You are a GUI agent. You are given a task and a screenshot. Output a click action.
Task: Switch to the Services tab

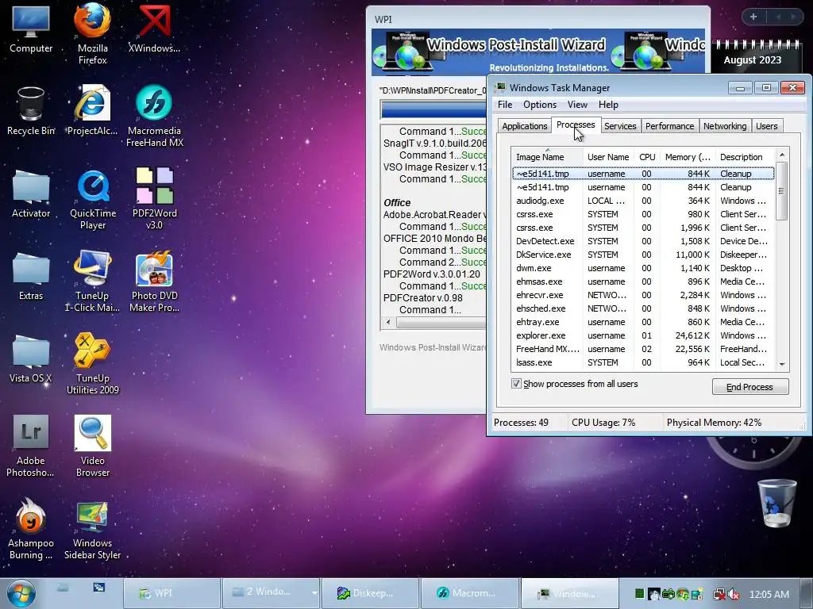click(x=620, y=126)
